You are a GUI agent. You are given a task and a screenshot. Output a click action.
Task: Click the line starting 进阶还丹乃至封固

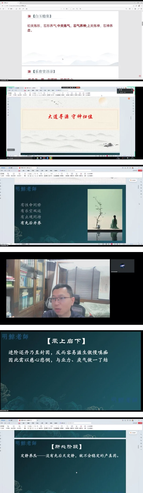[58, 352]
